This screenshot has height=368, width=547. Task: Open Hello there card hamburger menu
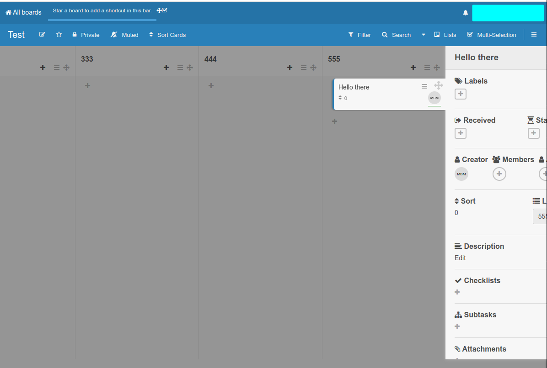pyautogui.click(x=424, y=86)
